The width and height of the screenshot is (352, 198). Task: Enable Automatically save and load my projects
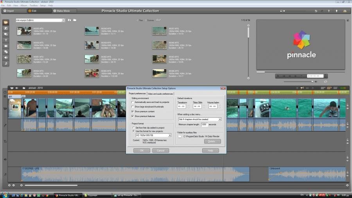(x=133, y=102)
